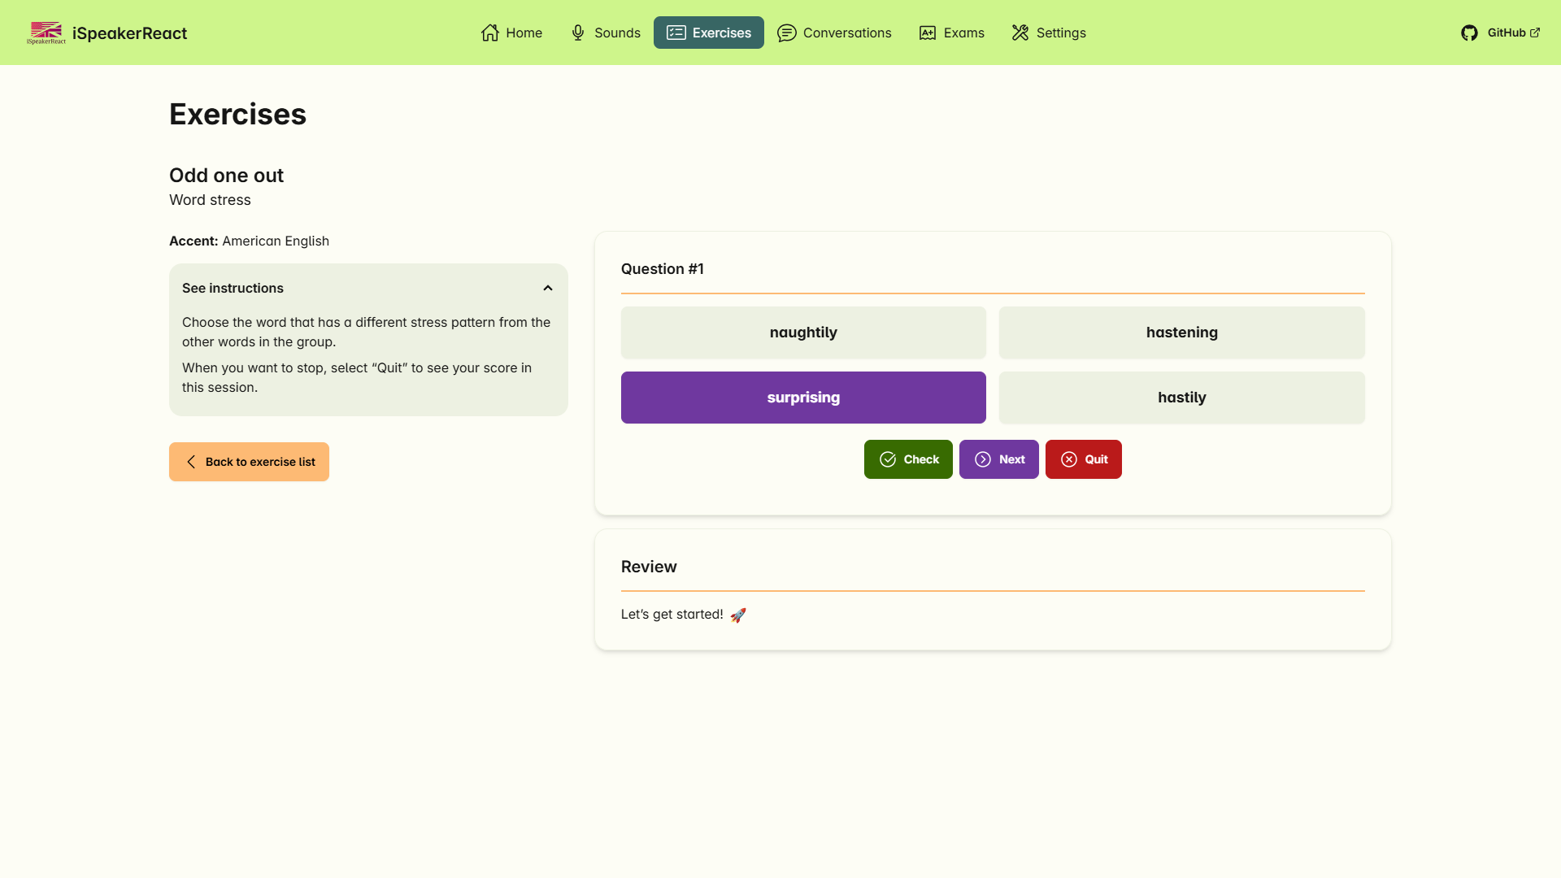Viewport: 1561px width, 878px height.
Task: Deselect the highlighted surprising option
Action: pos(802,398)
